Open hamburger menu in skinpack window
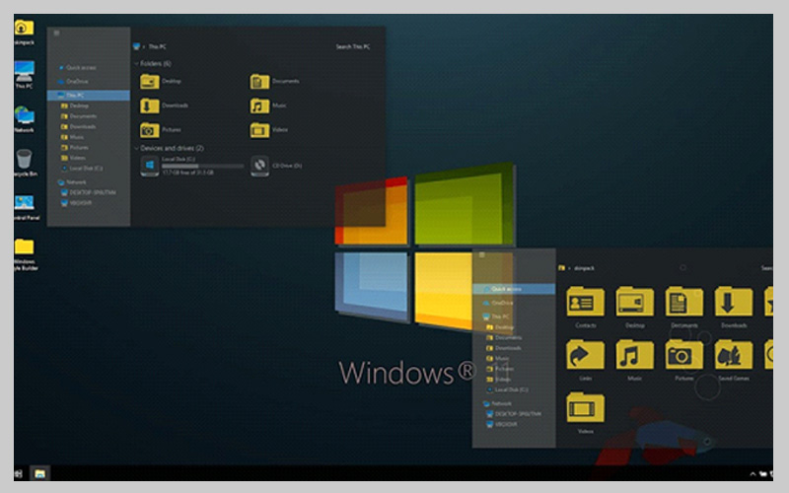 click(x=481, y=254)
